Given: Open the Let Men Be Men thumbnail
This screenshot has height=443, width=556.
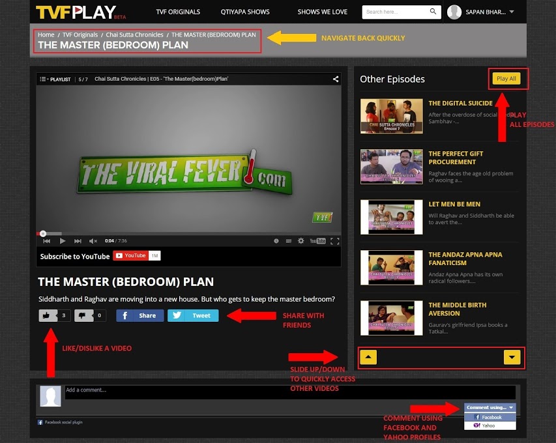Looking at the screenshot, I should 392,217.
